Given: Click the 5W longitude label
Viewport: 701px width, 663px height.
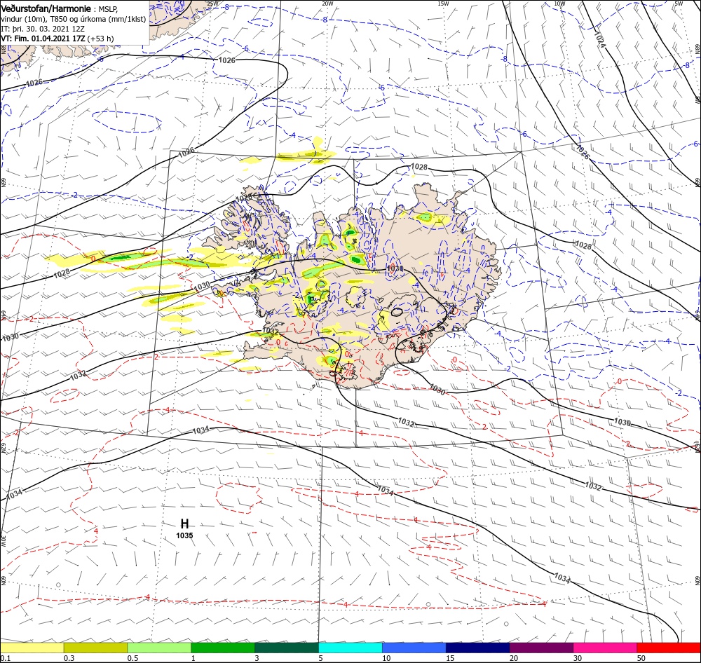Looking at the screenshot, I should click(679, 4).
